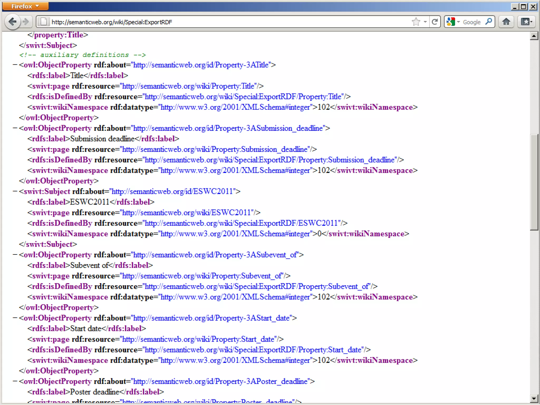
Task: Collapse the ESWC2011 swivt:Subject node
Action: click(x=15, y=191)
